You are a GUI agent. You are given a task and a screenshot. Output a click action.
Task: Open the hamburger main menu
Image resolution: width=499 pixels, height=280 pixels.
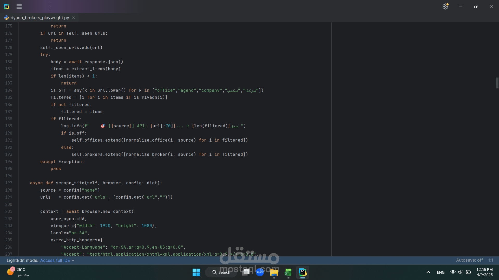pos(19,6)
